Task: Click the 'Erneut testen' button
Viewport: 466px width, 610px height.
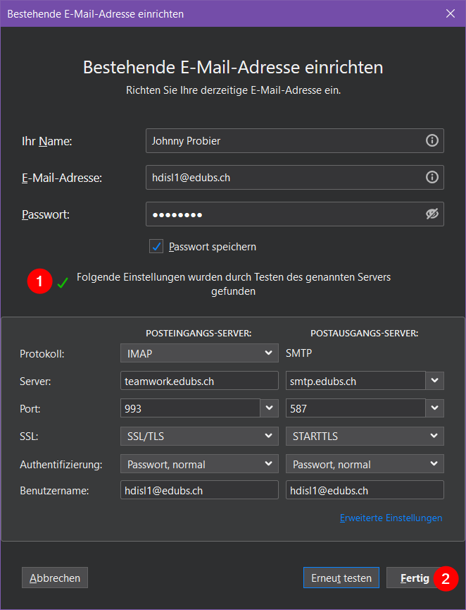Action: (x=341, y=578)
